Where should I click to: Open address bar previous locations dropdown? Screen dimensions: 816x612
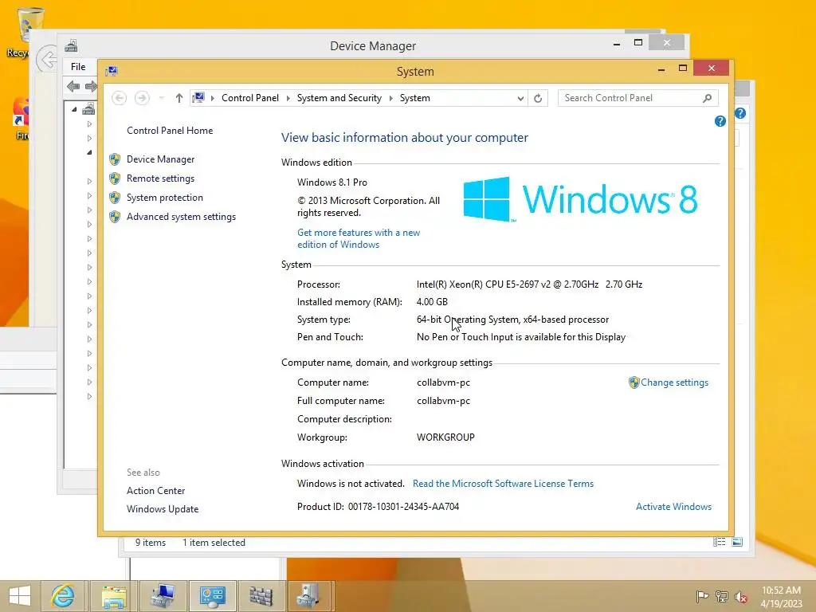click(x=520, y=98)
